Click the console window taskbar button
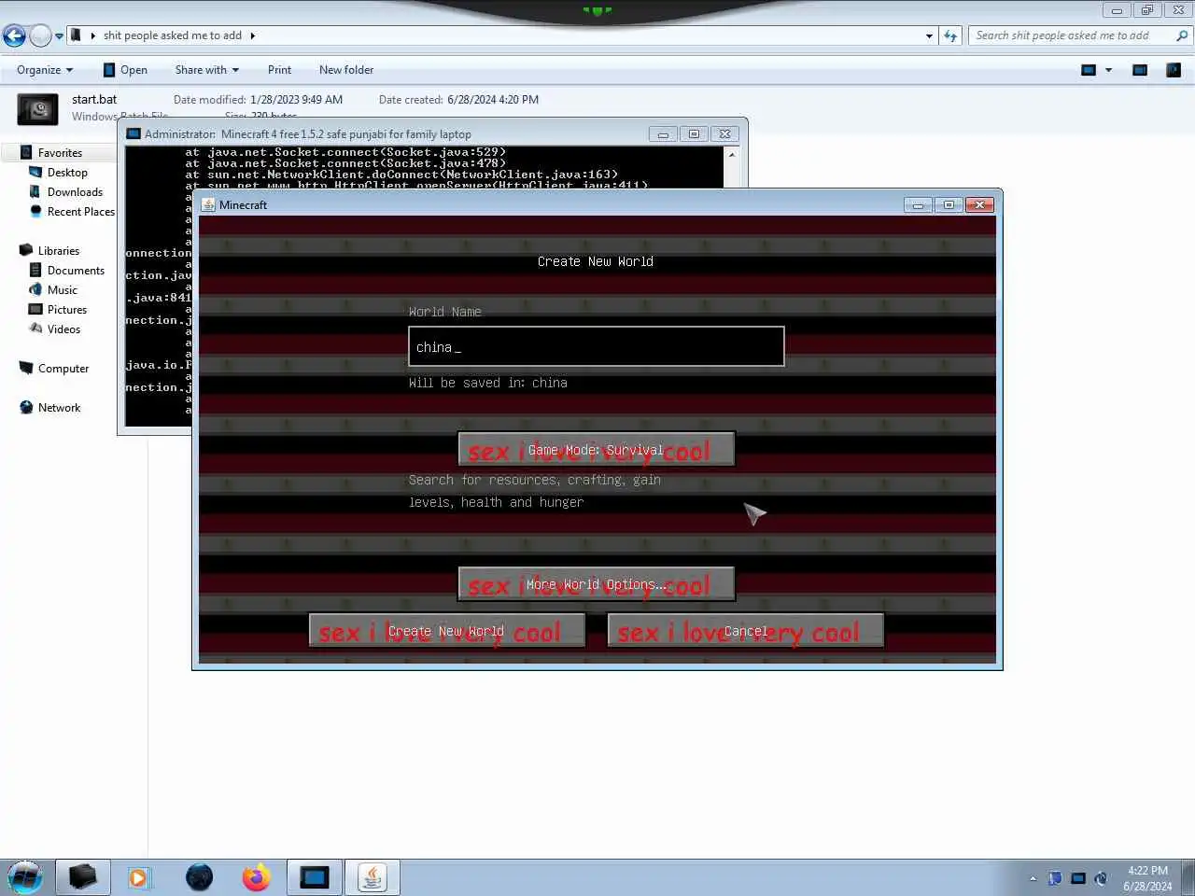Image resolution: width=1195 pixels, height=896 pixels. [x=314, y=877]
